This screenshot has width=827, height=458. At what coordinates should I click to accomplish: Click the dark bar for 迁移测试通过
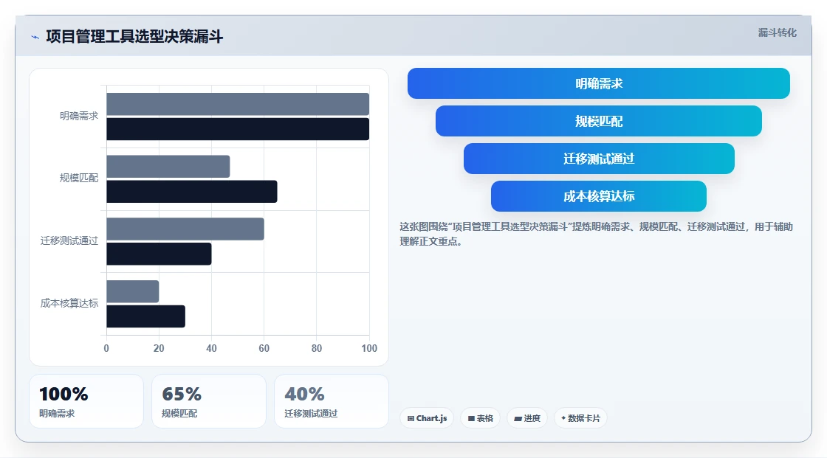(x=159, y=254)
